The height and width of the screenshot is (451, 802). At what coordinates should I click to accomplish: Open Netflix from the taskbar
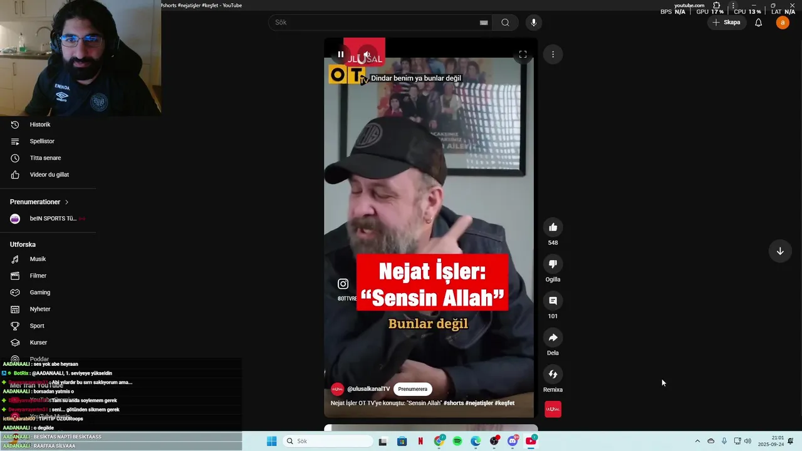(x=420, y=441)
